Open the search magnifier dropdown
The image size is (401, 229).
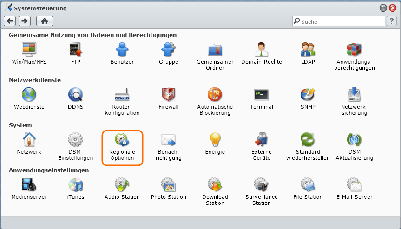[296, 21]
